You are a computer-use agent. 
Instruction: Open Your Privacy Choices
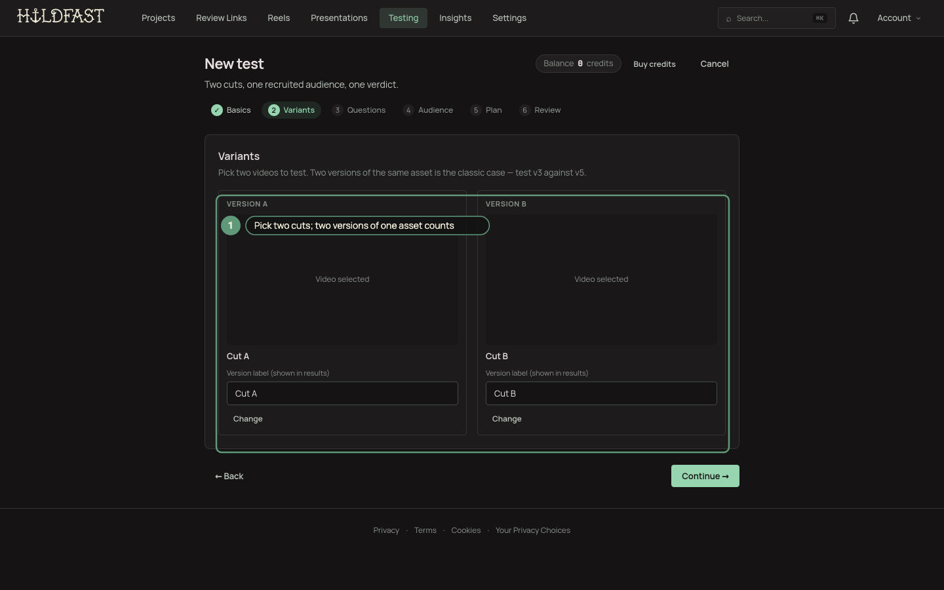533,530
